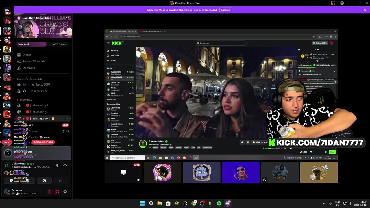Viewport: 370px width, 208px height.
Task: Click the stream tile speaker mute icon
Action: (x=139, y=180)
